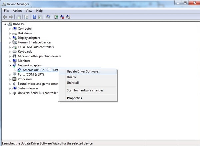This screenshot has height=146, width=200.
Task: Expand the Display adapters node arrow
Action: tap(10, 38)
